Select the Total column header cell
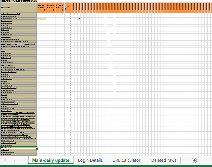The image size is (212, 167). pos(68,8)
